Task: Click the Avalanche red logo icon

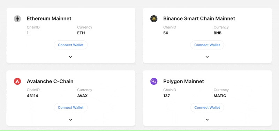Action: point(17,81)
